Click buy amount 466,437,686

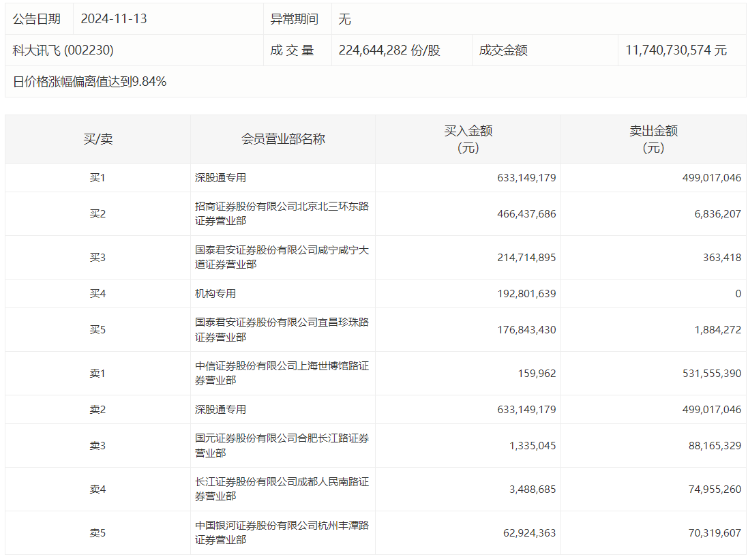[526, 214]
